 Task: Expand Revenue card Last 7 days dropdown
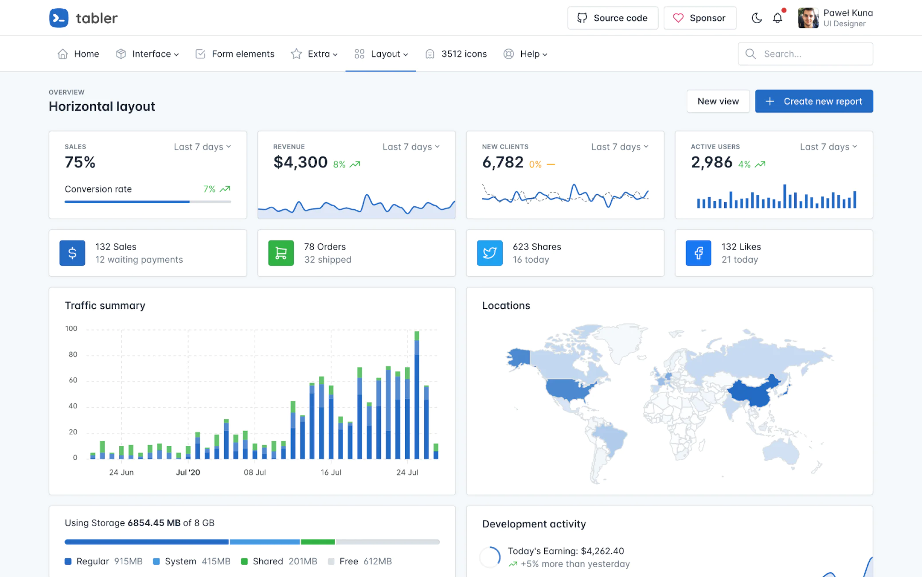coord(411,147)
